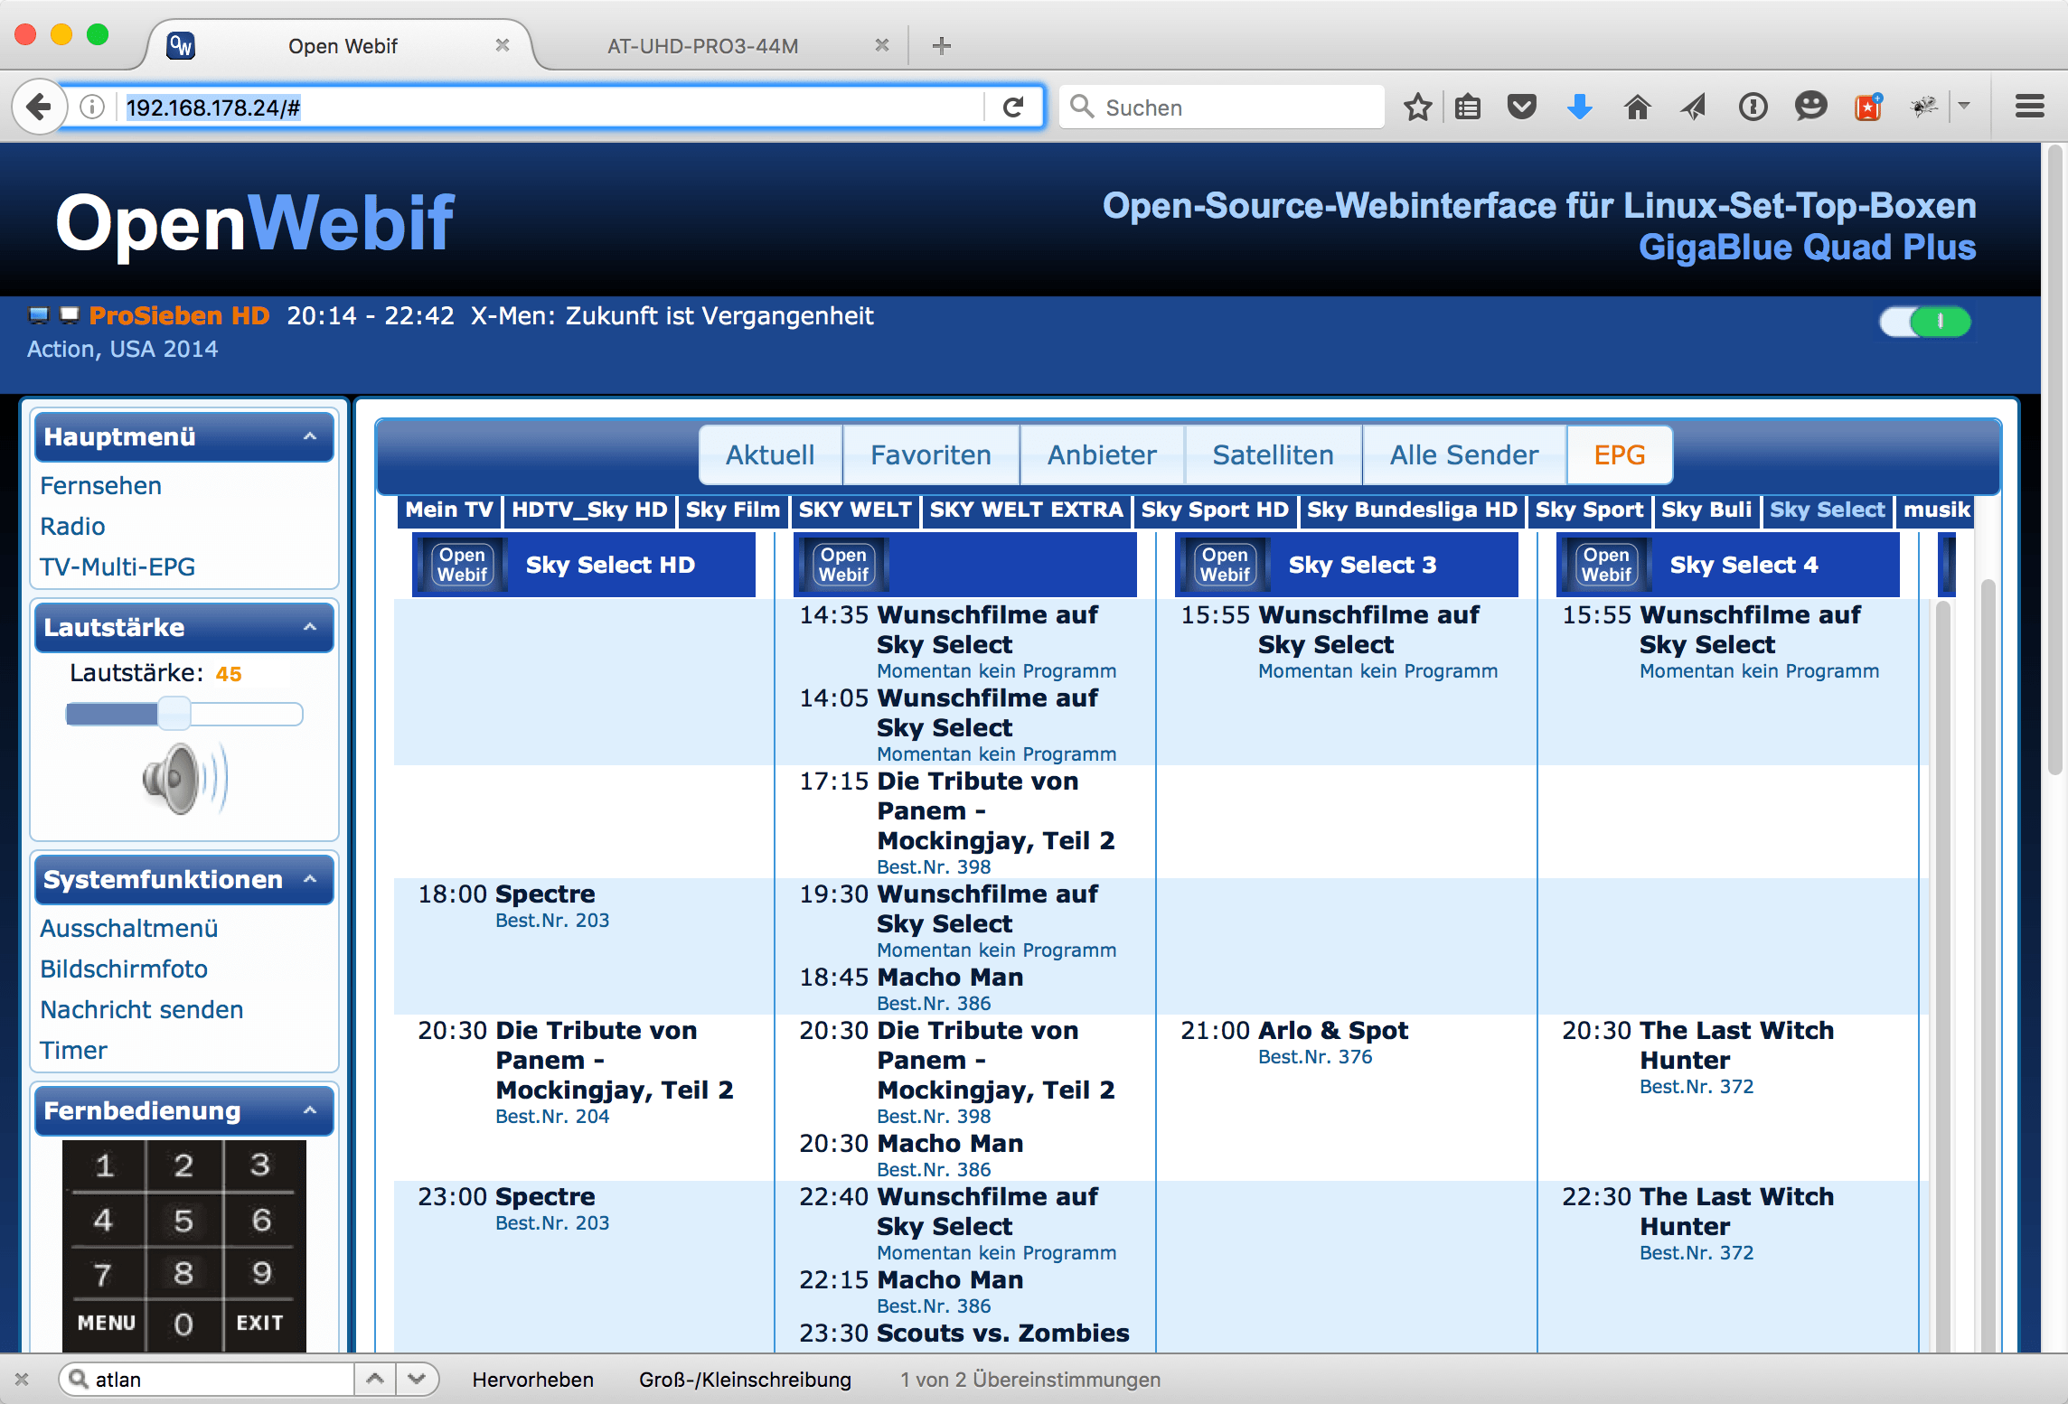The height and width of the screenshot is (1404, 2068).
Task: Switch to the Alle Sender tab
Action: click(1464, 454)
